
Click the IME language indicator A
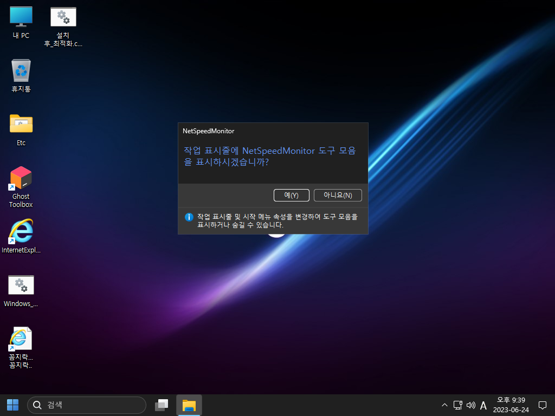click(483, 405)
